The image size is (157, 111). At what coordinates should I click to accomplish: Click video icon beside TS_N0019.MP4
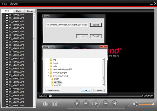7,75
